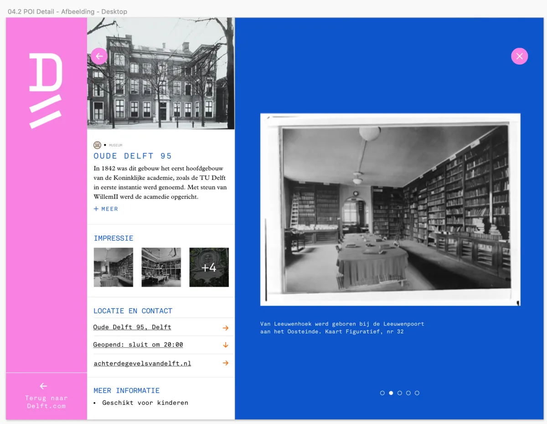Select the first carousel dot

[382, 393]
